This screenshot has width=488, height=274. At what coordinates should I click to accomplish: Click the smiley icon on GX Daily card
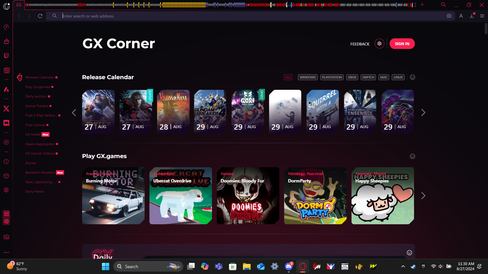coord(409,253)
